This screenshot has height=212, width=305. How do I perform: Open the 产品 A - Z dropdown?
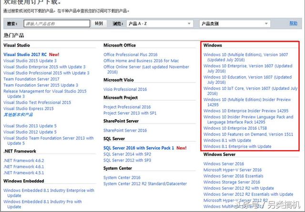click(x=160, y=24)
